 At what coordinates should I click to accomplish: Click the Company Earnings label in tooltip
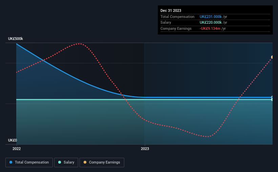(176, 28)
